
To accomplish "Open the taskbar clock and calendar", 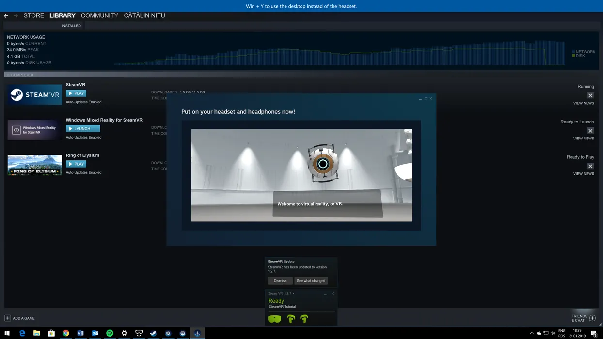I will coord(578,333).
